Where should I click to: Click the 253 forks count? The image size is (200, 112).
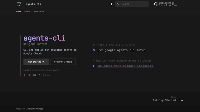174,5
